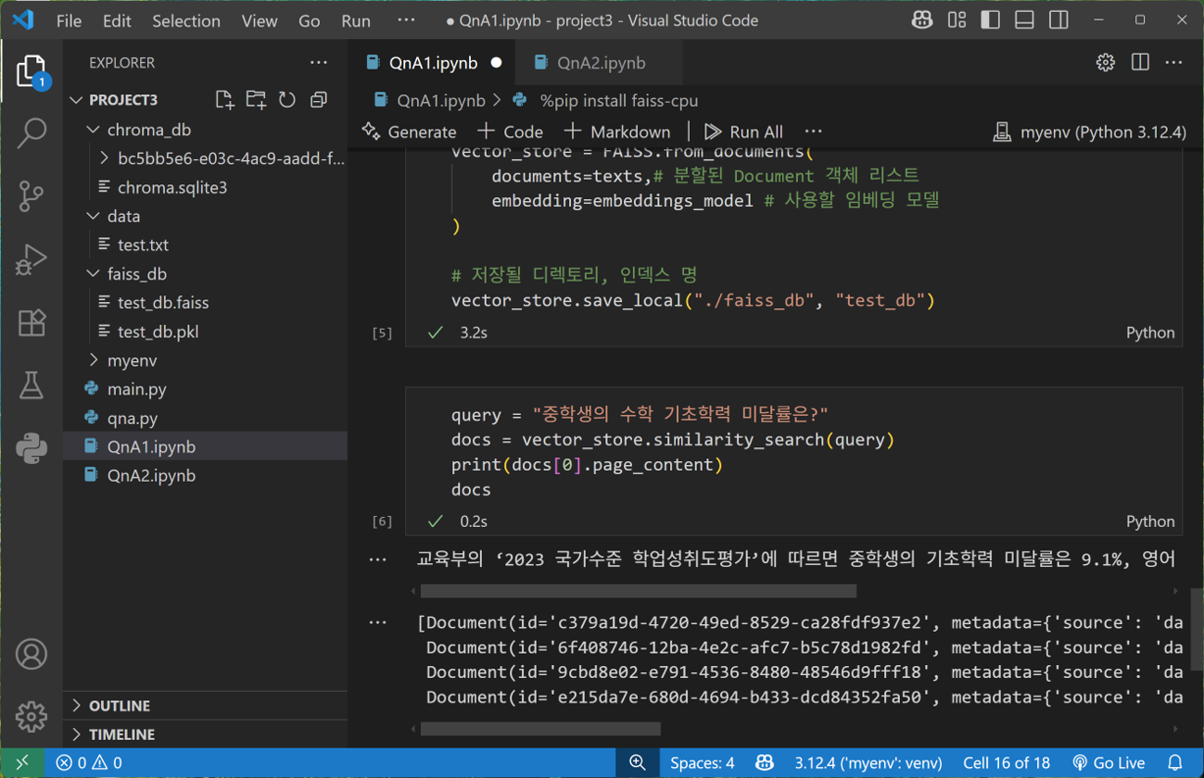This screenshot has width=1204, height=778.
Task: Collapse all folders in Explorer
Action: [x=319, y=99]
